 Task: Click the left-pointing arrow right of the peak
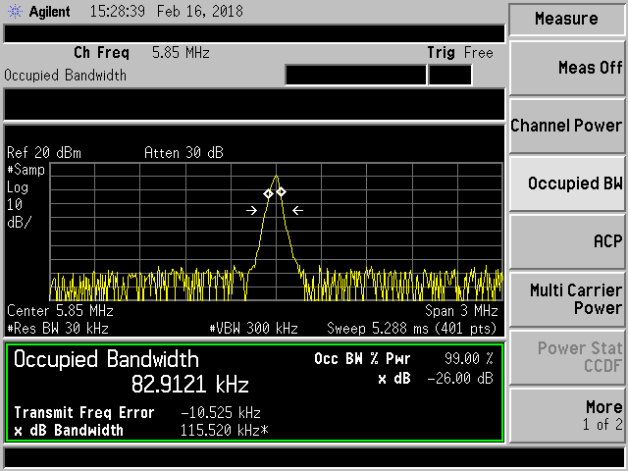(298, 210)
